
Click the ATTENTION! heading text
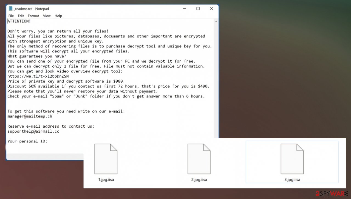[19, 21]
